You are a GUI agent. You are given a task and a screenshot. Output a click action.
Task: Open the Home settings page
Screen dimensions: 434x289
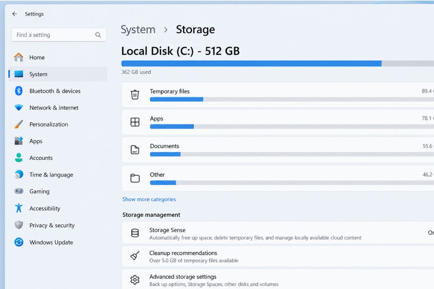57,57
